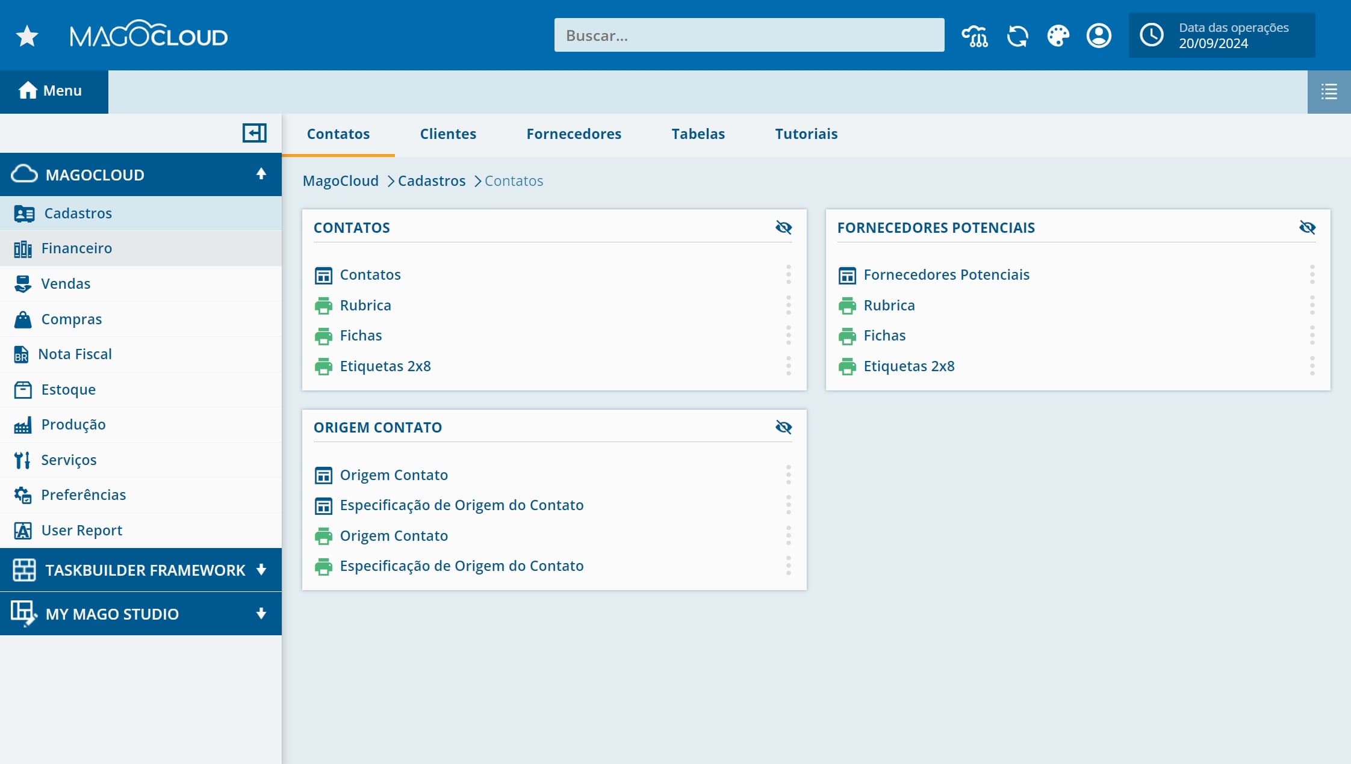This screenshot has width=1351, height=764.
Task: Click the MagoCloud logo
Action: pyautogui.click(x=149, y=34)
